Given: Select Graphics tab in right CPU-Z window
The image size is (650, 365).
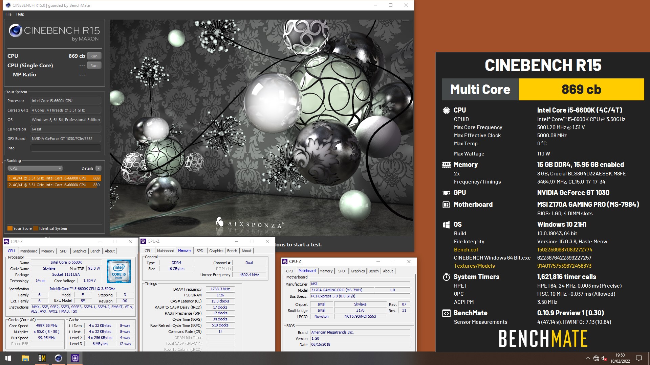Looking at the screenshot, I should (x=358, y=271).
